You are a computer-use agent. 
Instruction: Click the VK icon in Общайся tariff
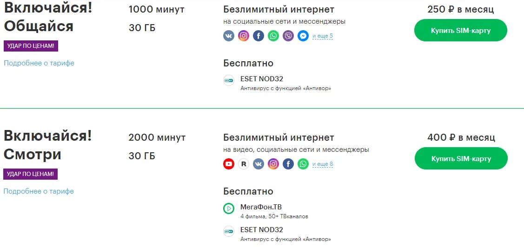[x=229, y=36]
